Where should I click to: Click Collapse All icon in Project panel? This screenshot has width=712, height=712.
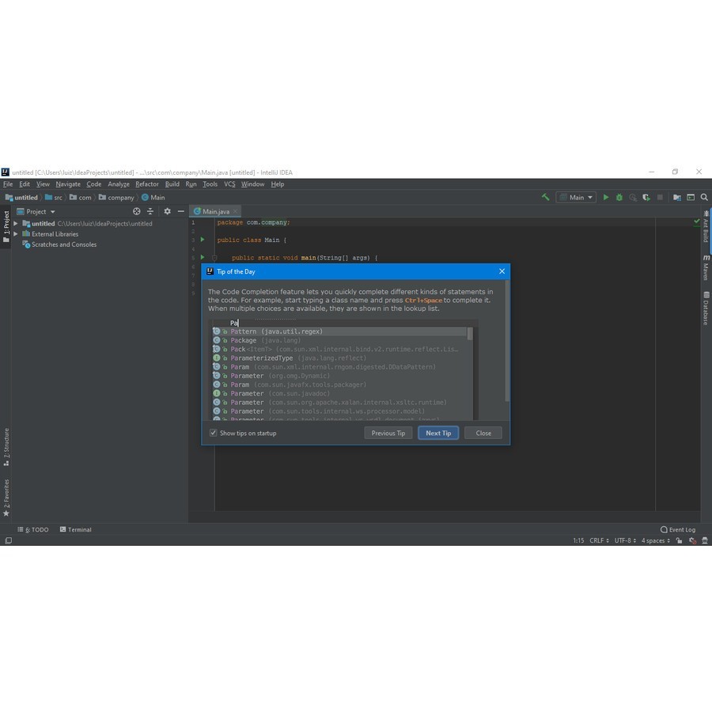[150, 211]
